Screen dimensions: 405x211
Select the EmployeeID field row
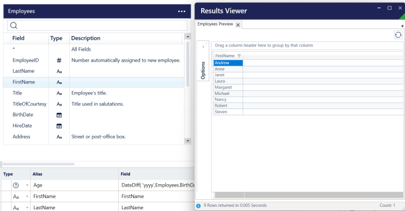[93, 60]
